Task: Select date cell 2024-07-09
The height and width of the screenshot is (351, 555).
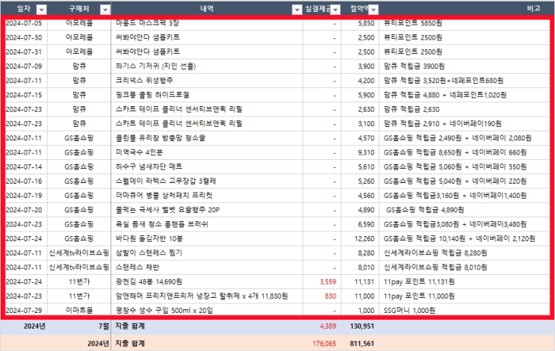Action: [x=24, y=66]
